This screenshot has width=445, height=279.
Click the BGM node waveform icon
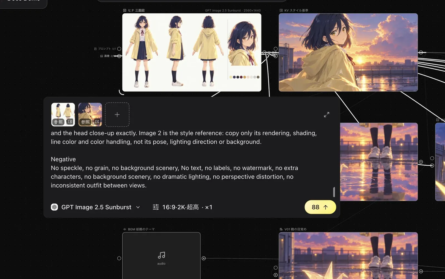pos(125,229)
